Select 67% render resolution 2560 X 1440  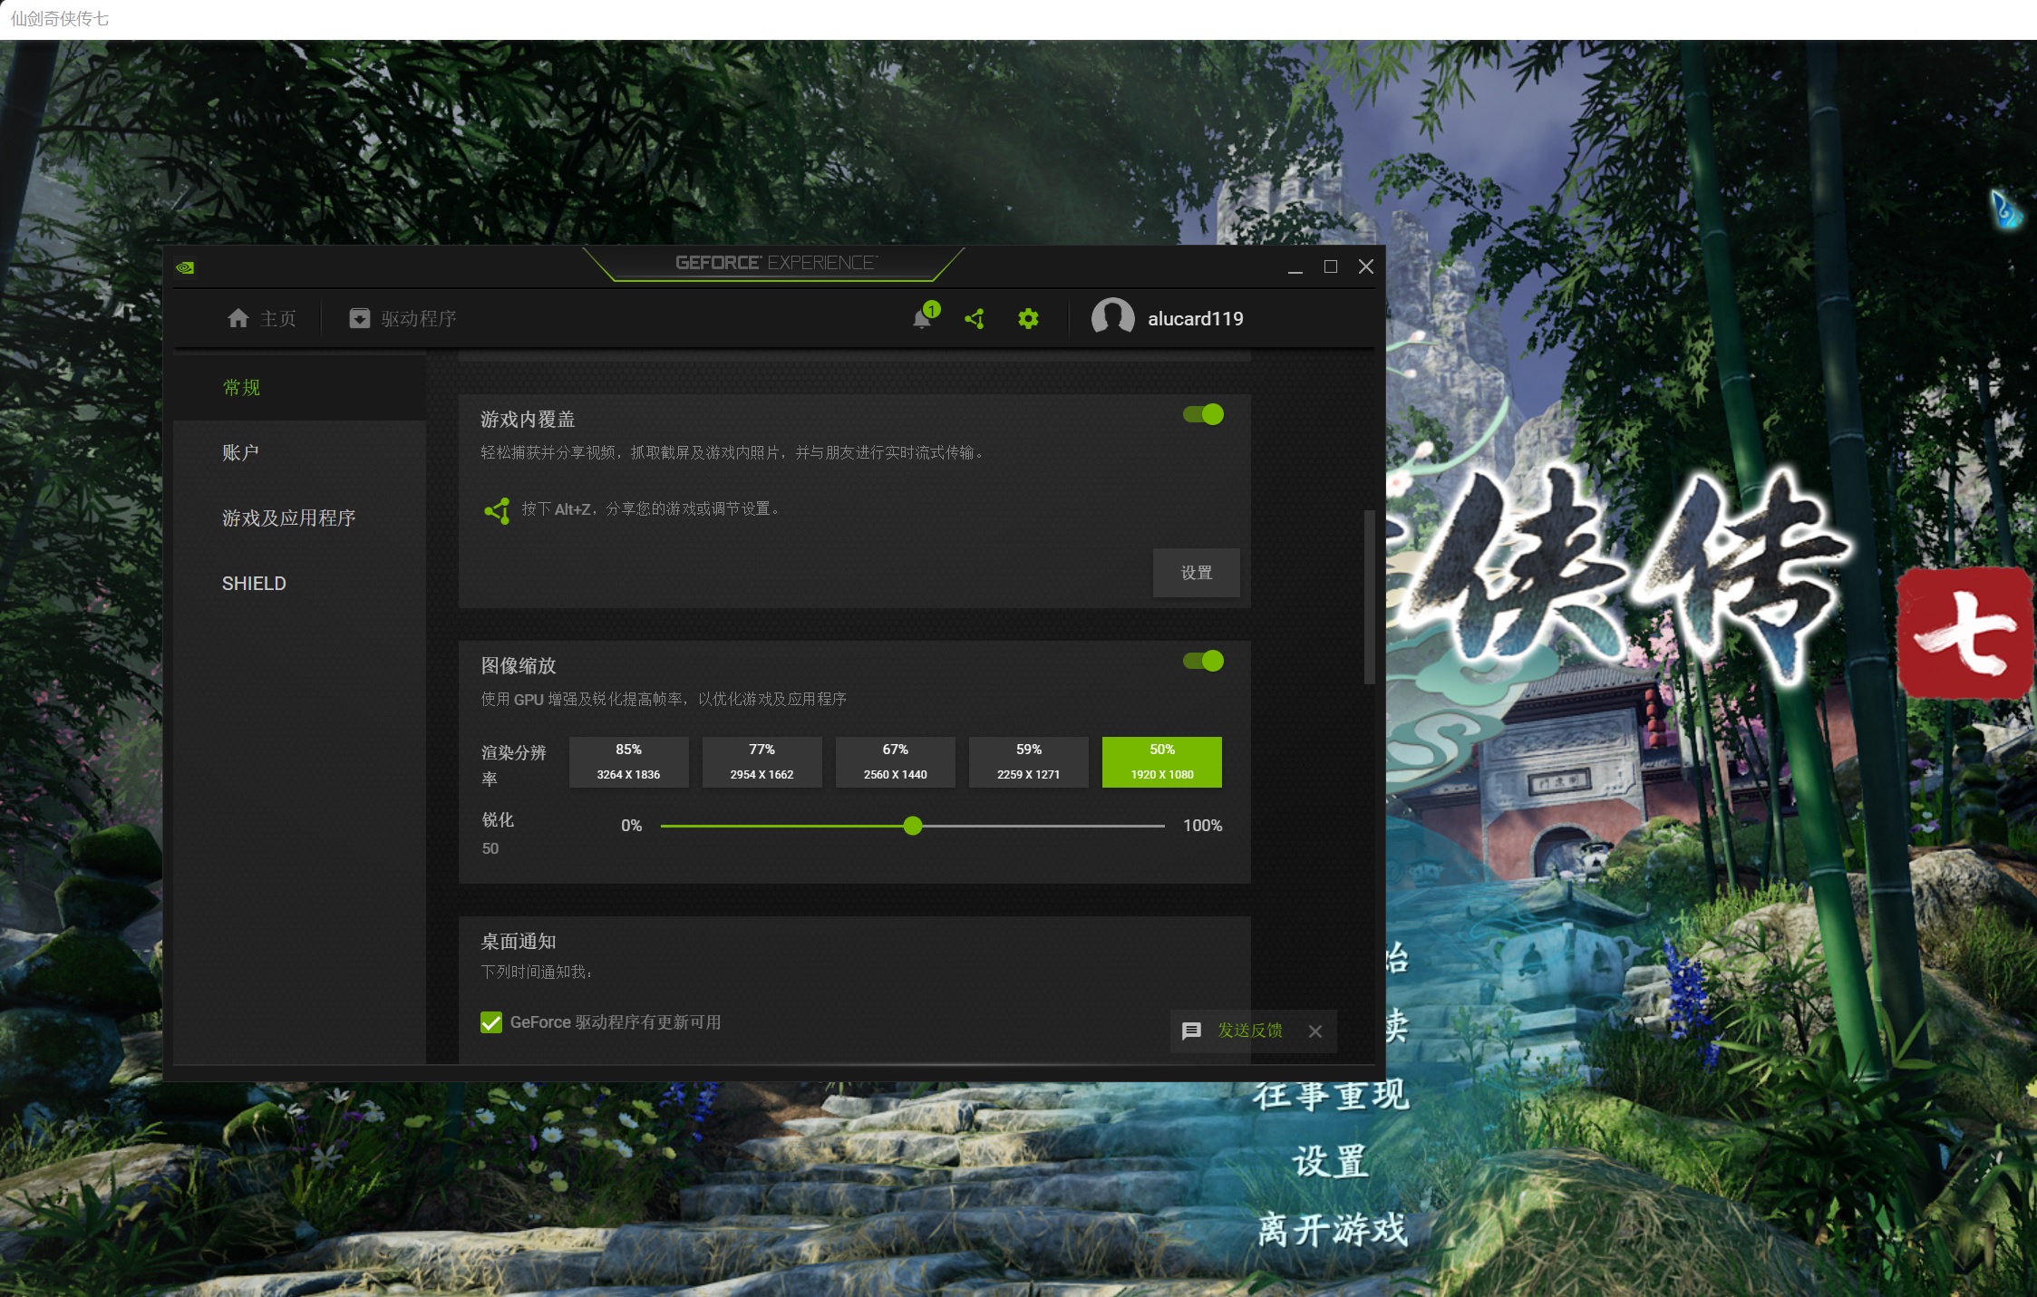(895, 761)
